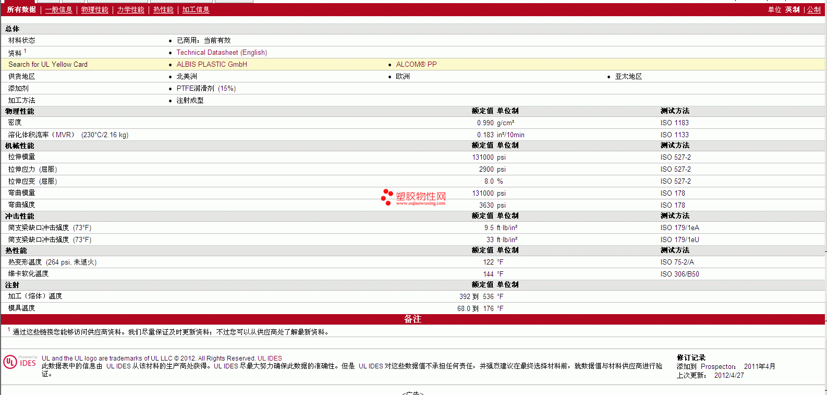The height and width of the screenshot is (395, 827).
Task: Click the 测试方法 header in the 物理性能 section
Action: coord(675,111)
